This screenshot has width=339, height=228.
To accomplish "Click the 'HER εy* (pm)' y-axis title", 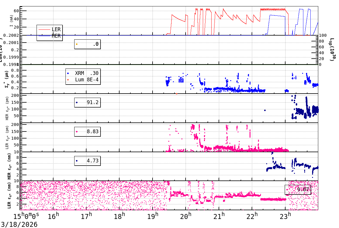I will (7, 108).
